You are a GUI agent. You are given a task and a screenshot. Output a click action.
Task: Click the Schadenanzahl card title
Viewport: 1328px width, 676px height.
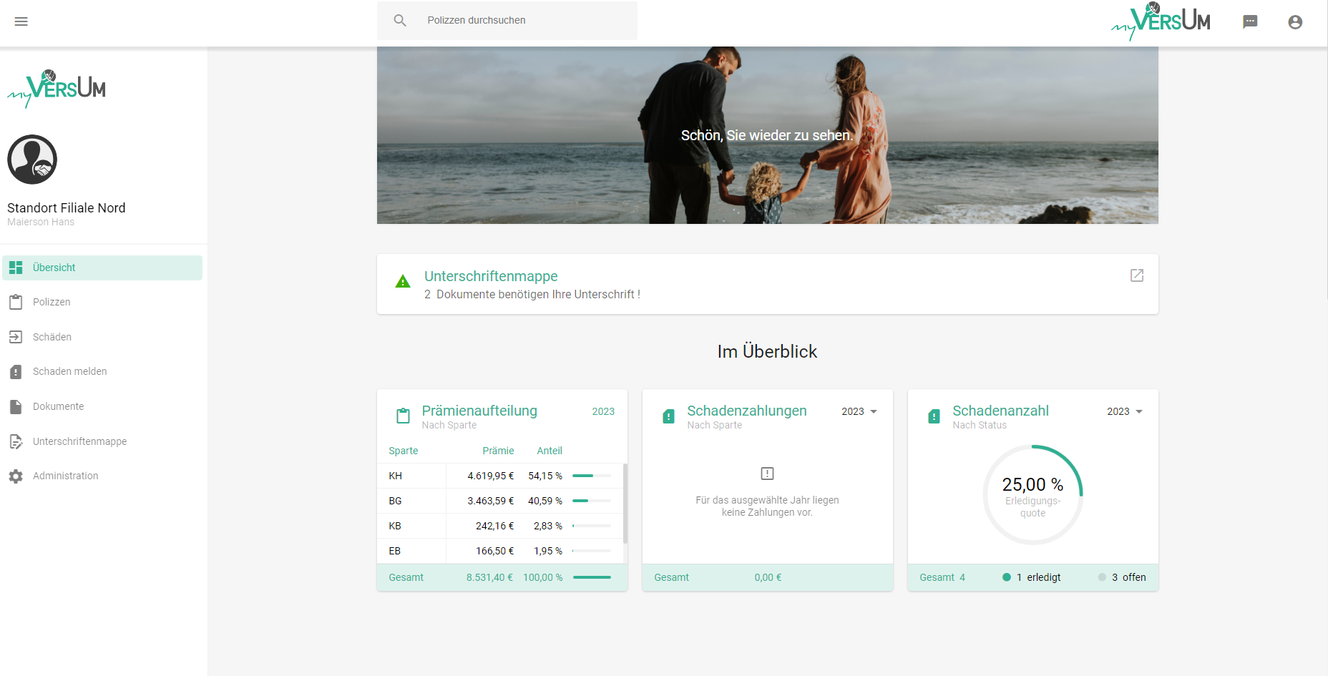coord(1000,411)
